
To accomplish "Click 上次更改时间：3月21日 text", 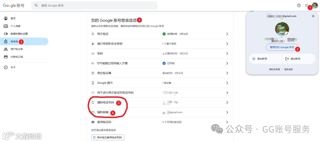I will click(175, 53).
